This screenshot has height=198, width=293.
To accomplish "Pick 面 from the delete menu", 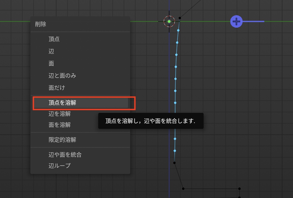I will coord(51,64).
